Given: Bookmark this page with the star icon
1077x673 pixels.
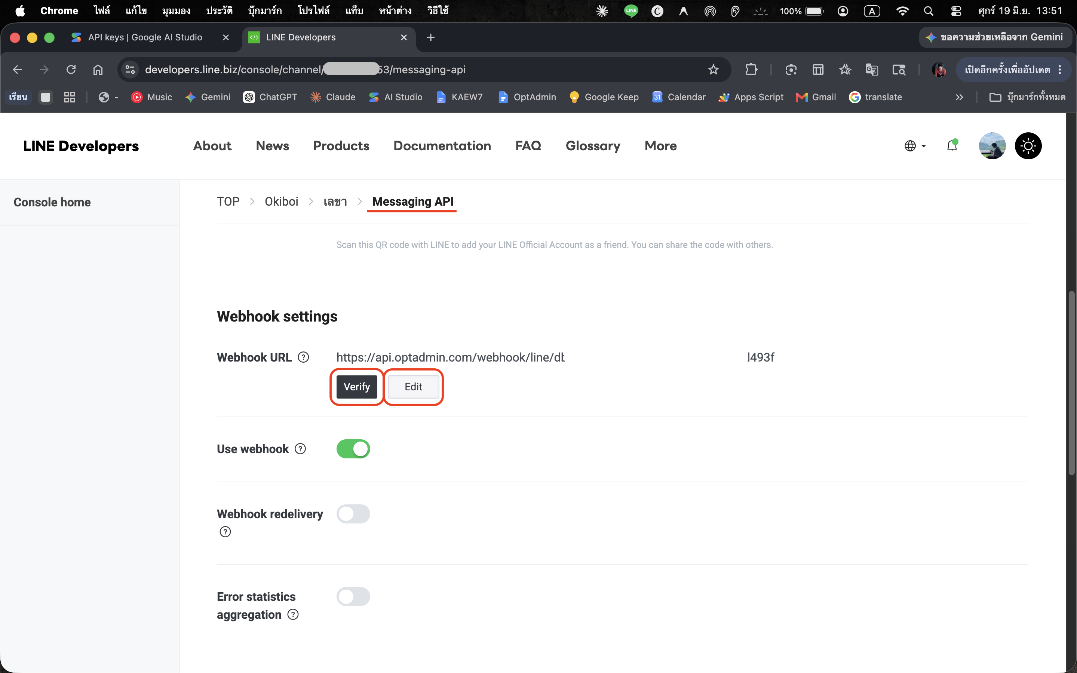Looking at the screenshot, I should [x=714, y=70].
